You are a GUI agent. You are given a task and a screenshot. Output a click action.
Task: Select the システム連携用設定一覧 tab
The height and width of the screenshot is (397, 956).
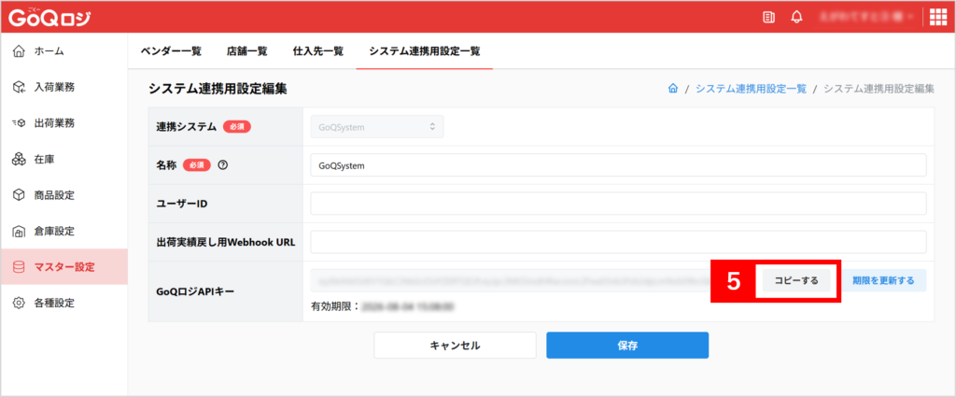[x=425, y=51]
